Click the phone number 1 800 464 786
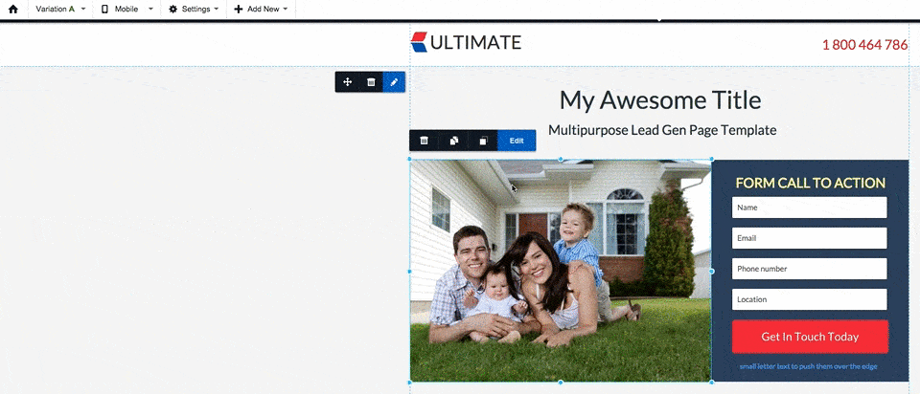 (x=864, y=45)
